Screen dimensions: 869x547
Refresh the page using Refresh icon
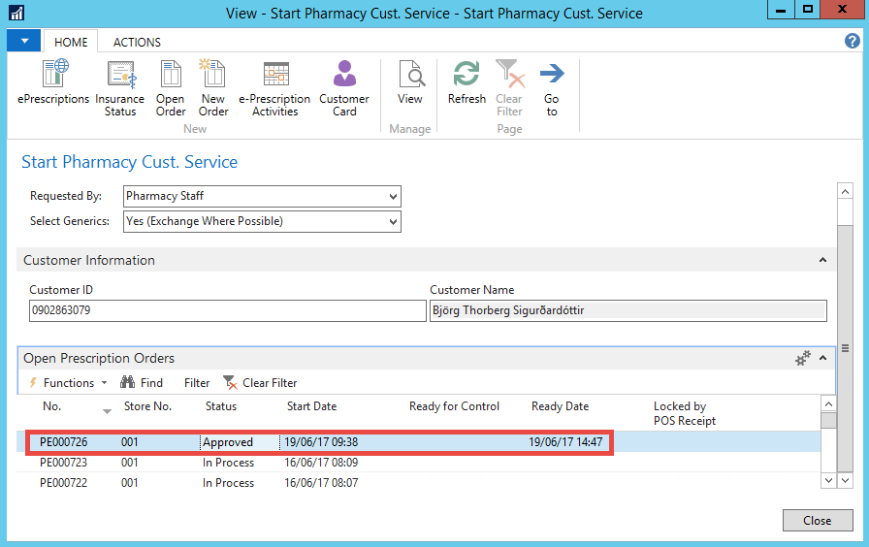click(x=467, y=76)
